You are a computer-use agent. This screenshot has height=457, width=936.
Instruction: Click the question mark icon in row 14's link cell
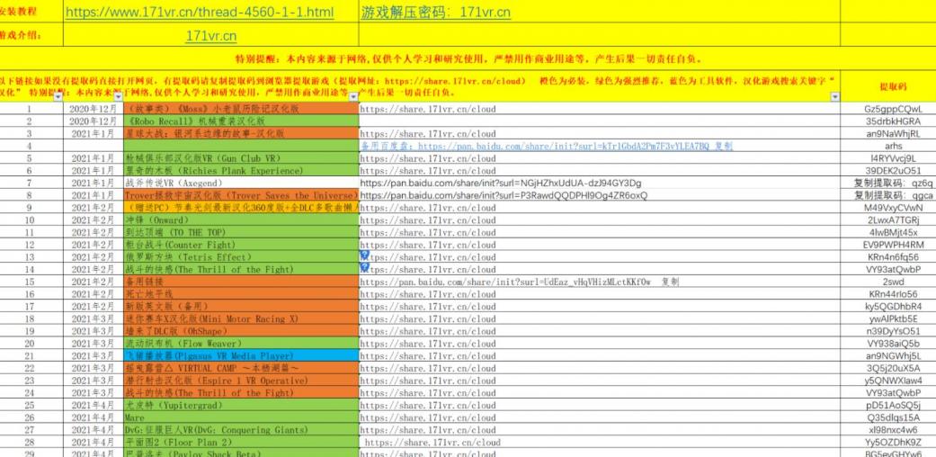365,268
